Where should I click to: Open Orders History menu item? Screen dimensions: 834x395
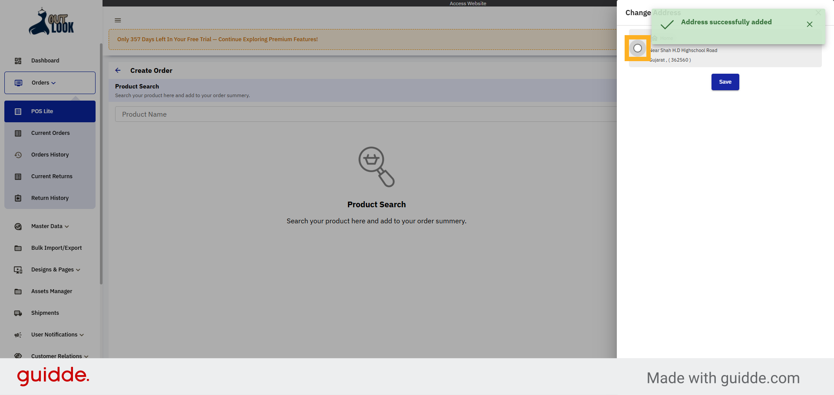50,155
